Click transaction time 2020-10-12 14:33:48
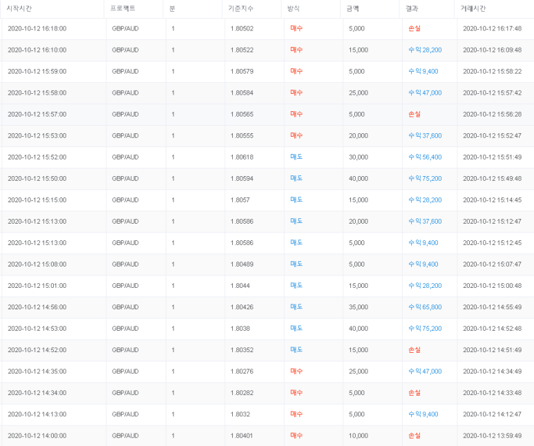534x446 pixels. tap(492, 393)
